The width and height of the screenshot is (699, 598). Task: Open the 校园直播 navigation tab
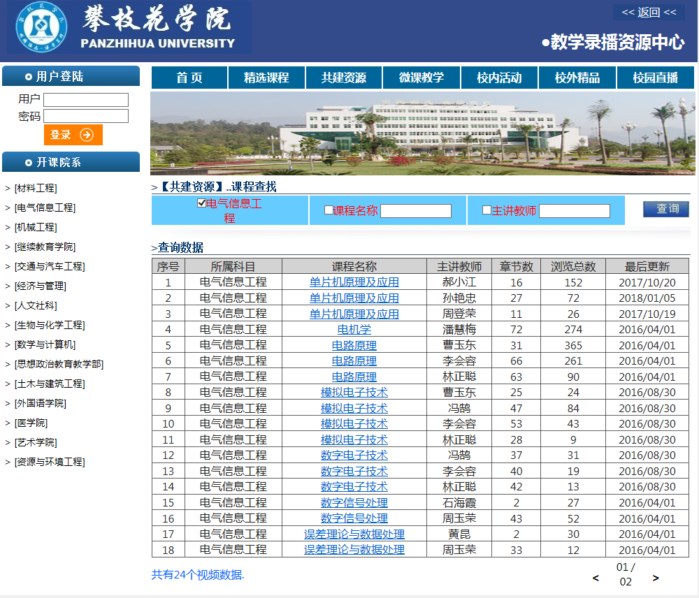pos(655,78)
